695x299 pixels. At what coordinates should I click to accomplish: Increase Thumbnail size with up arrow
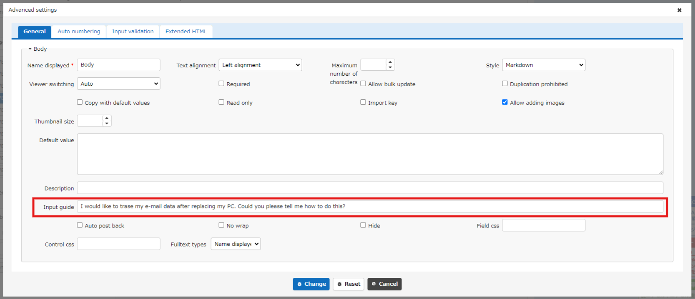[x=107, y=119]
